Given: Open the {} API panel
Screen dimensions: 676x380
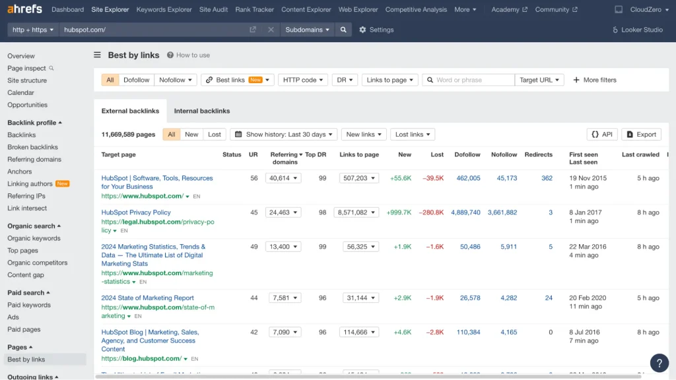Looking at the screenshot, I should (601, 134).
